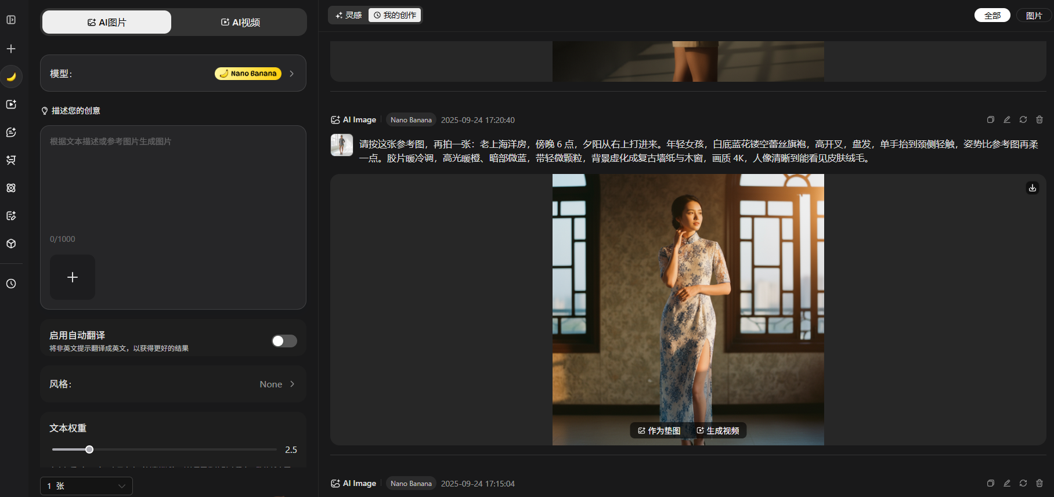Viewport: 1054px width, 497px height.
Task: Switch to the 我的创作 tab
Action: coord(395,15)
